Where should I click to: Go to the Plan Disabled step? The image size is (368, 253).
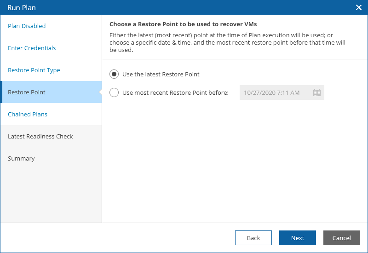coord(27,26)
